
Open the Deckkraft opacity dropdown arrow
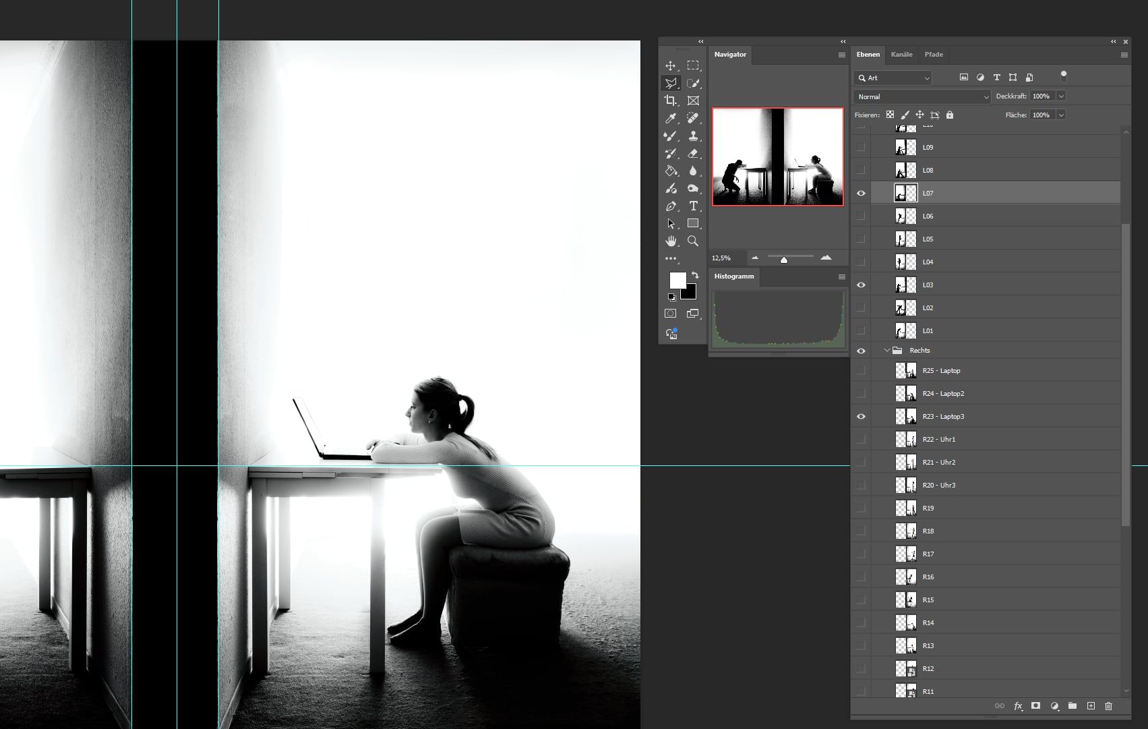[1061, 96]
